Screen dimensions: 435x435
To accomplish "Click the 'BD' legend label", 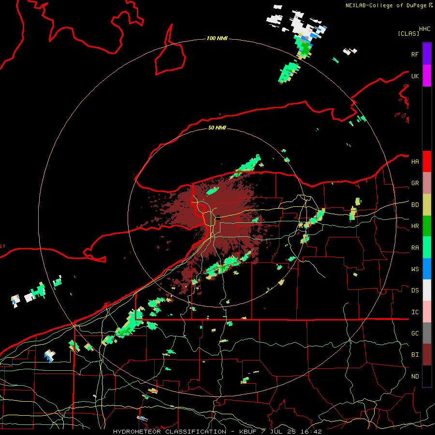I will coord(415,205).
